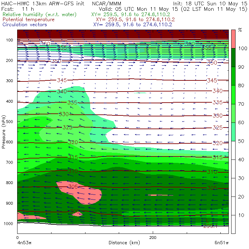Screen dimensions: 249x249
Task: Click the pressure axis '100' tick label
Action: (9, 40)
